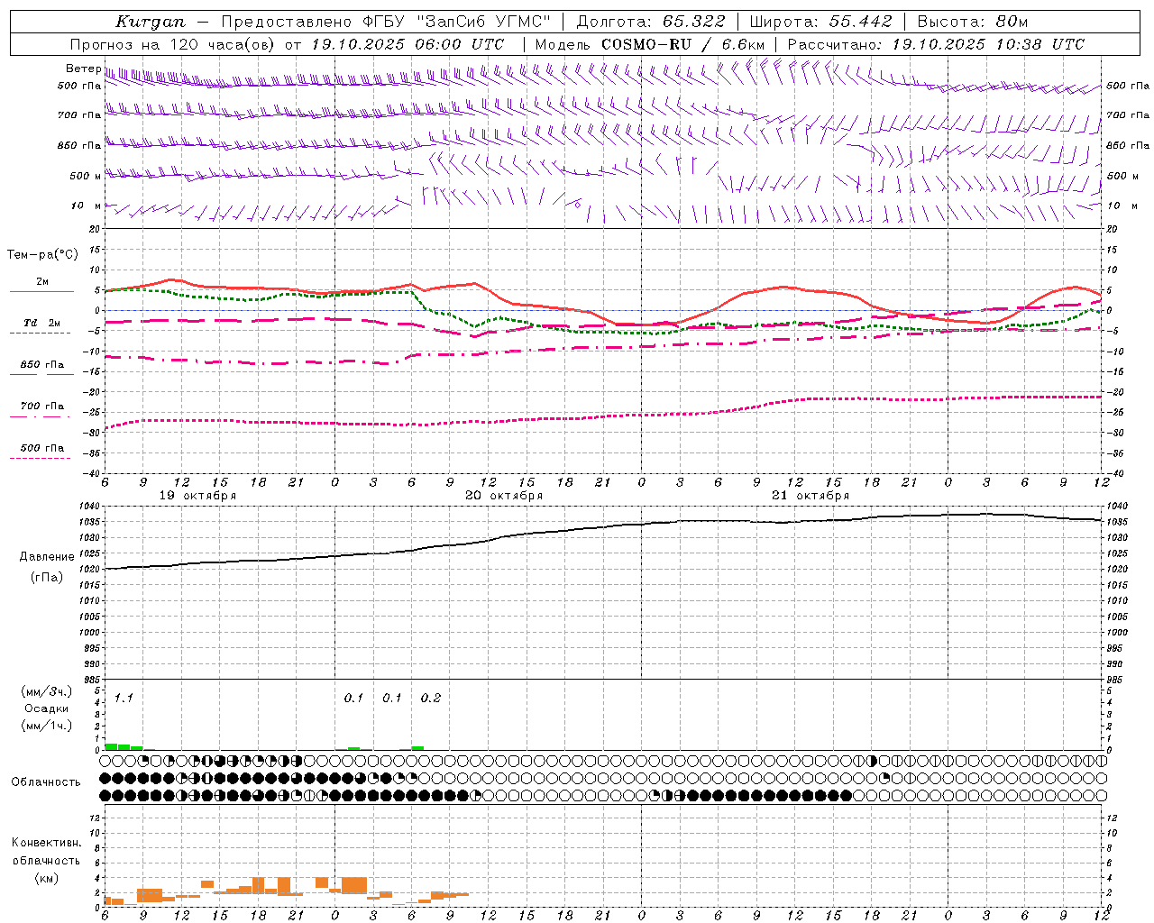Click the "(мм/3ч.)" precipitation unit label

point(46,691)
